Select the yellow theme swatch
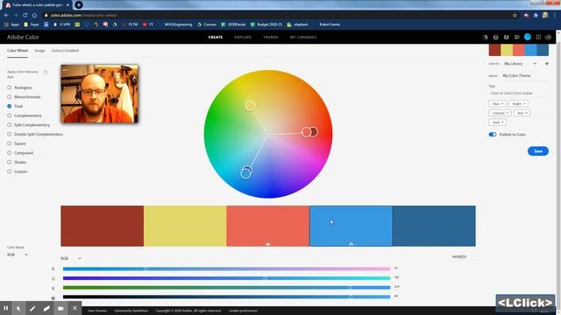The height and width of the screenshot is (315, 561). click(x=185, y=226)
